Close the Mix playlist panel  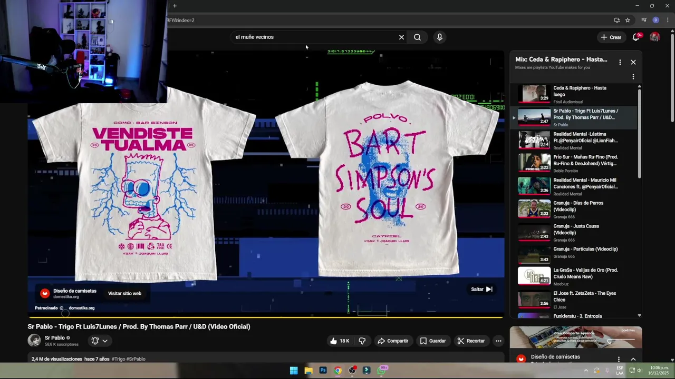pyautogui.click(x=633, y=62)
